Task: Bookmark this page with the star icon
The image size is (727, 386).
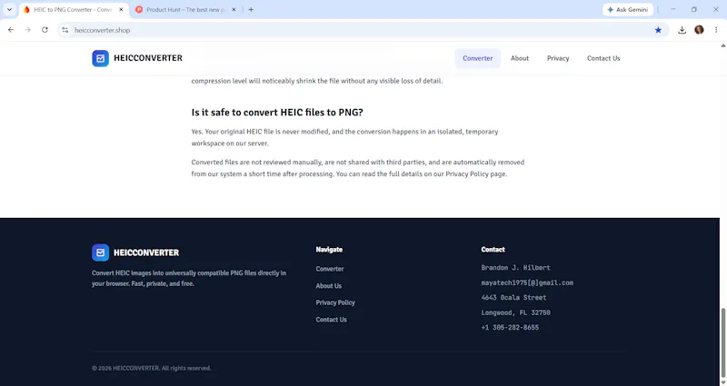Action: point(658,30)
